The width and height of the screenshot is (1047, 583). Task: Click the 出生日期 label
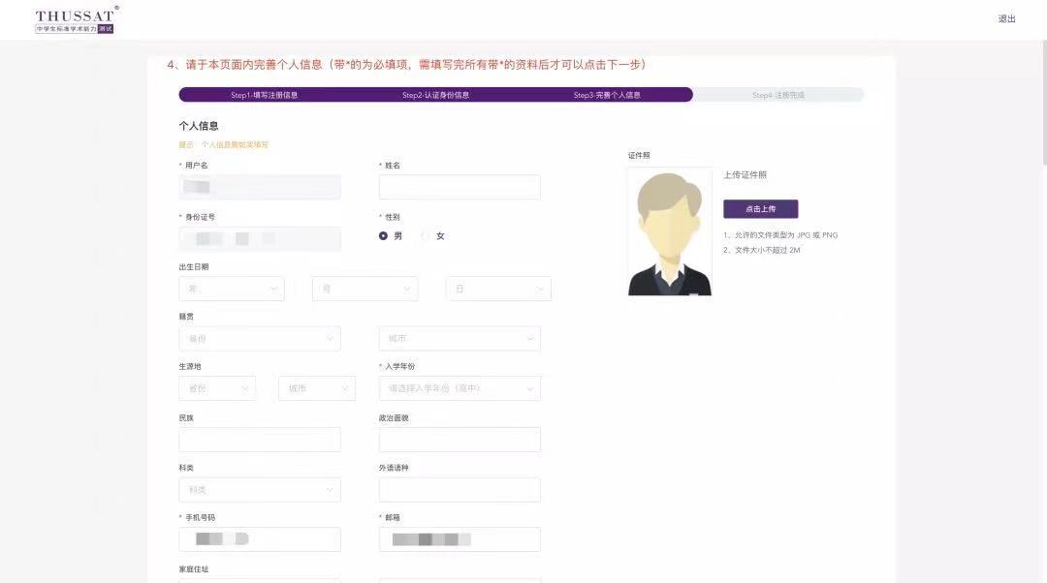click(194, 266)
